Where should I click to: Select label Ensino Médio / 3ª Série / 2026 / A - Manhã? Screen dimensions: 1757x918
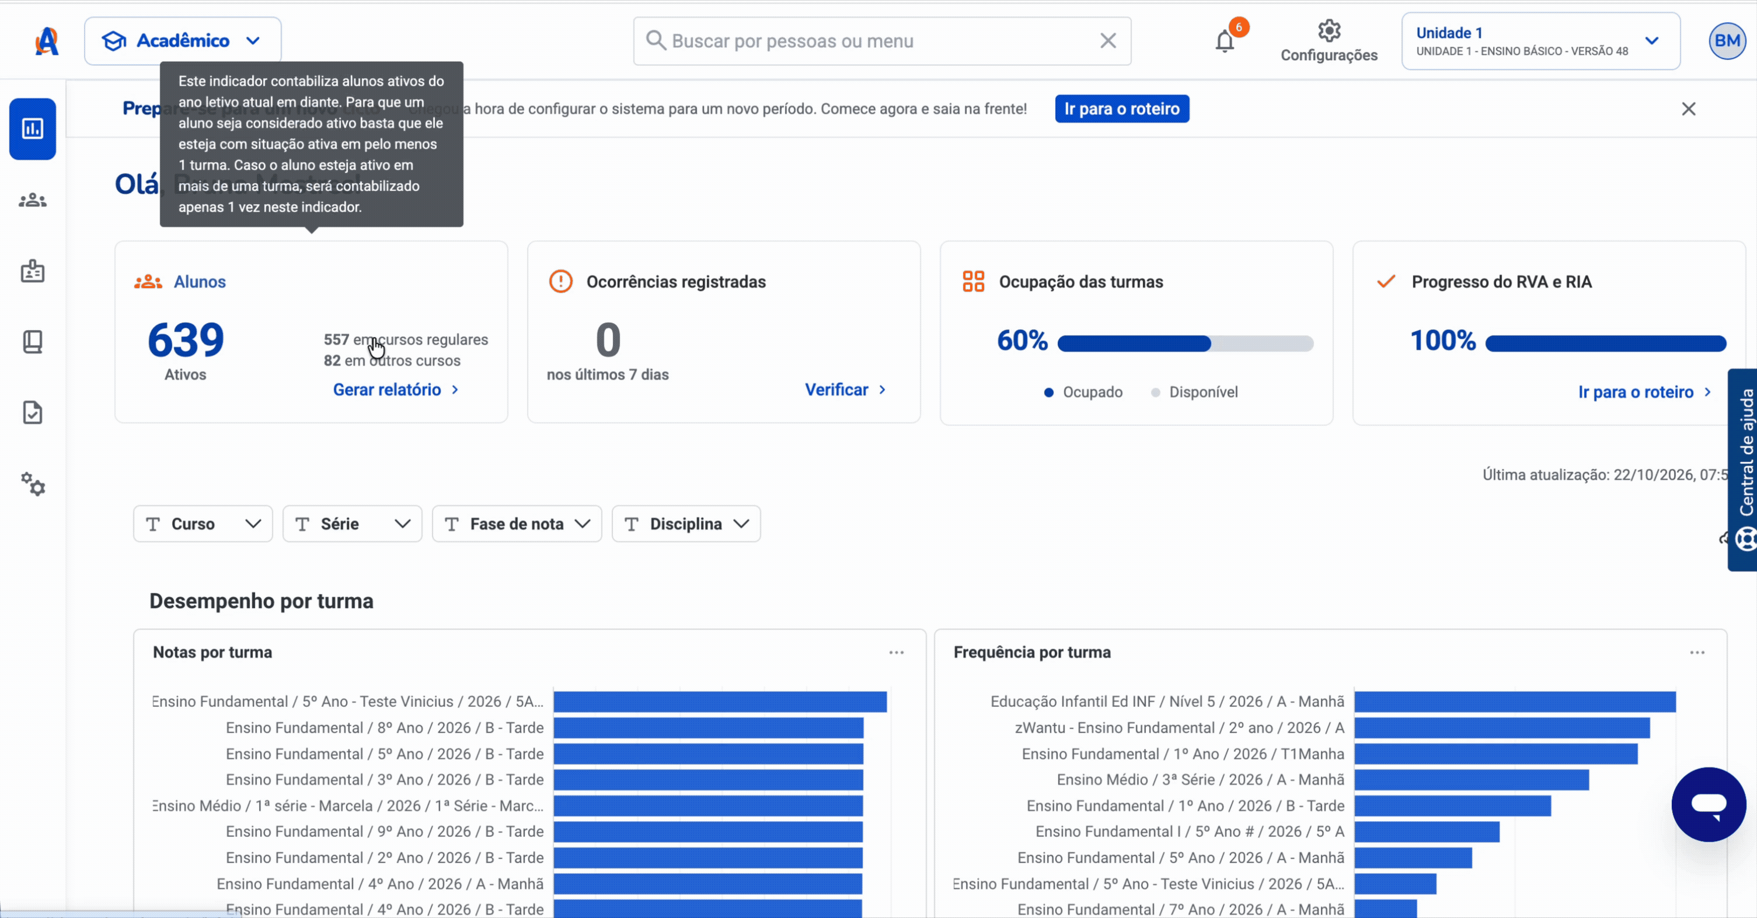tap(1201, 780)
